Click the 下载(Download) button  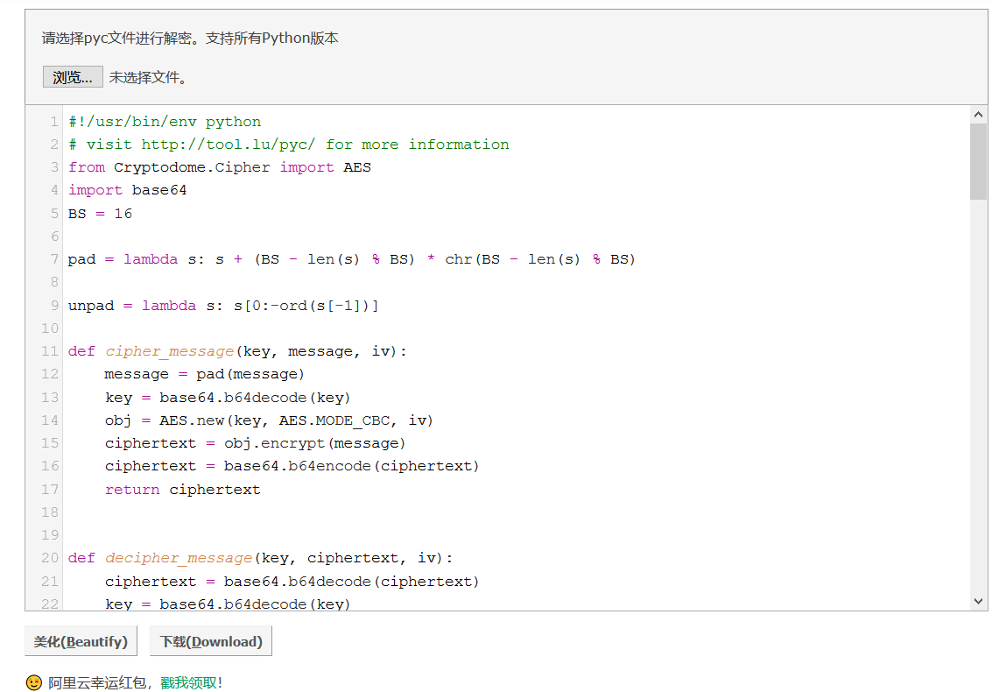click(x=211, y=641)
